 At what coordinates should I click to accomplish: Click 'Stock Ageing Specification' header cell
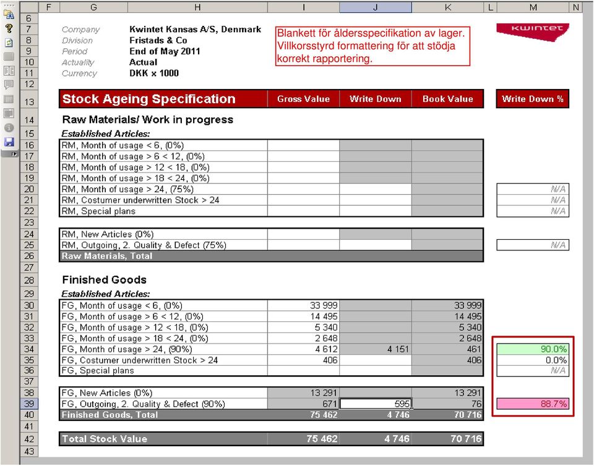163,99
